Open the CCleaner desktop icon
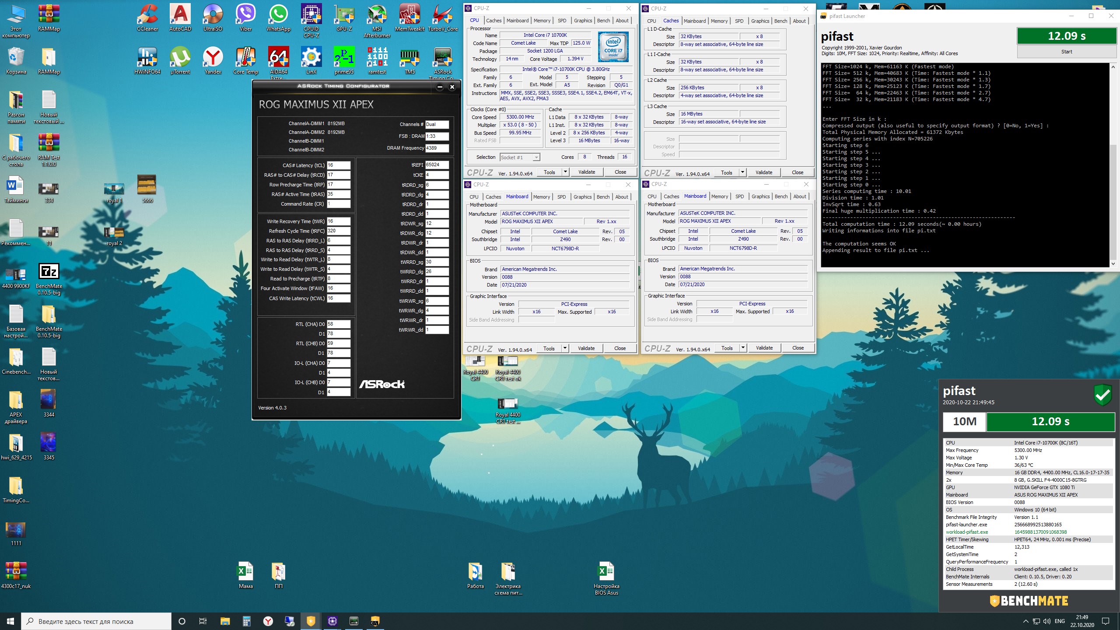The width and height of the screenshot is (1120, 630). tap(147, 17)
